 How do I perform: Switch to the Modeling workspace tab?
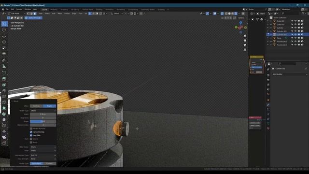point(54,10)
